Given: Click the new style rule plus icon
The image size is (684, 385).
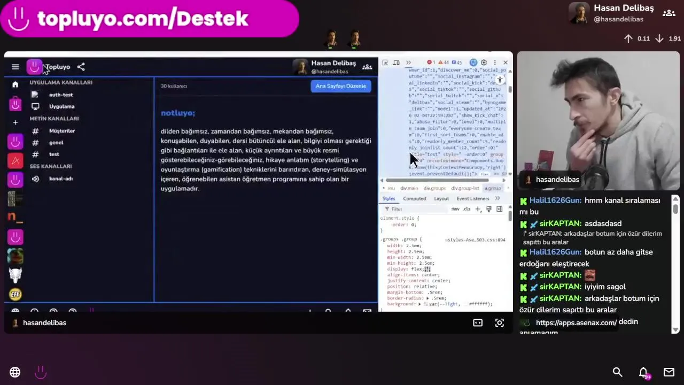Looking at the screenshot, I should coord(478,209).
